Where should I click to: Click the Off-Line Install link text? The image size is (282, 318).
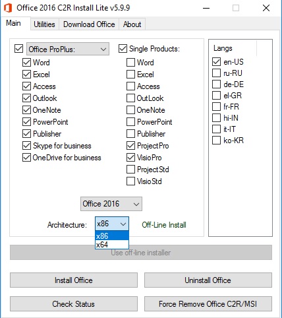pos(164,225)
